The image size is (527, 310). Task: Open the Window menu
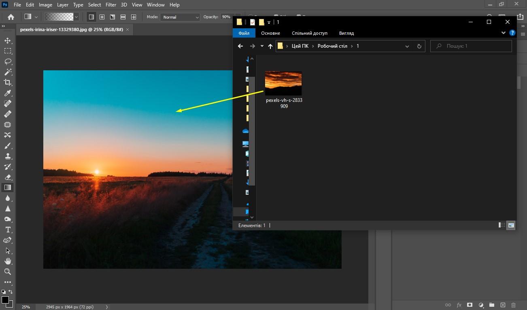point(155,5)
